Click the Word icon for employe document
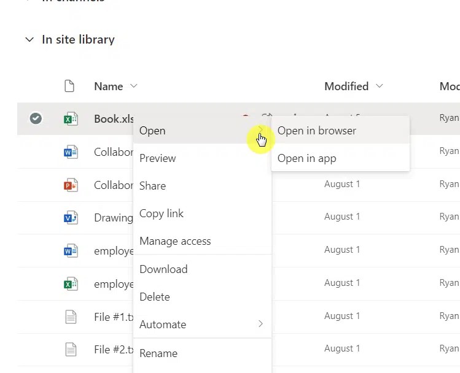 [x=71, y=251]
